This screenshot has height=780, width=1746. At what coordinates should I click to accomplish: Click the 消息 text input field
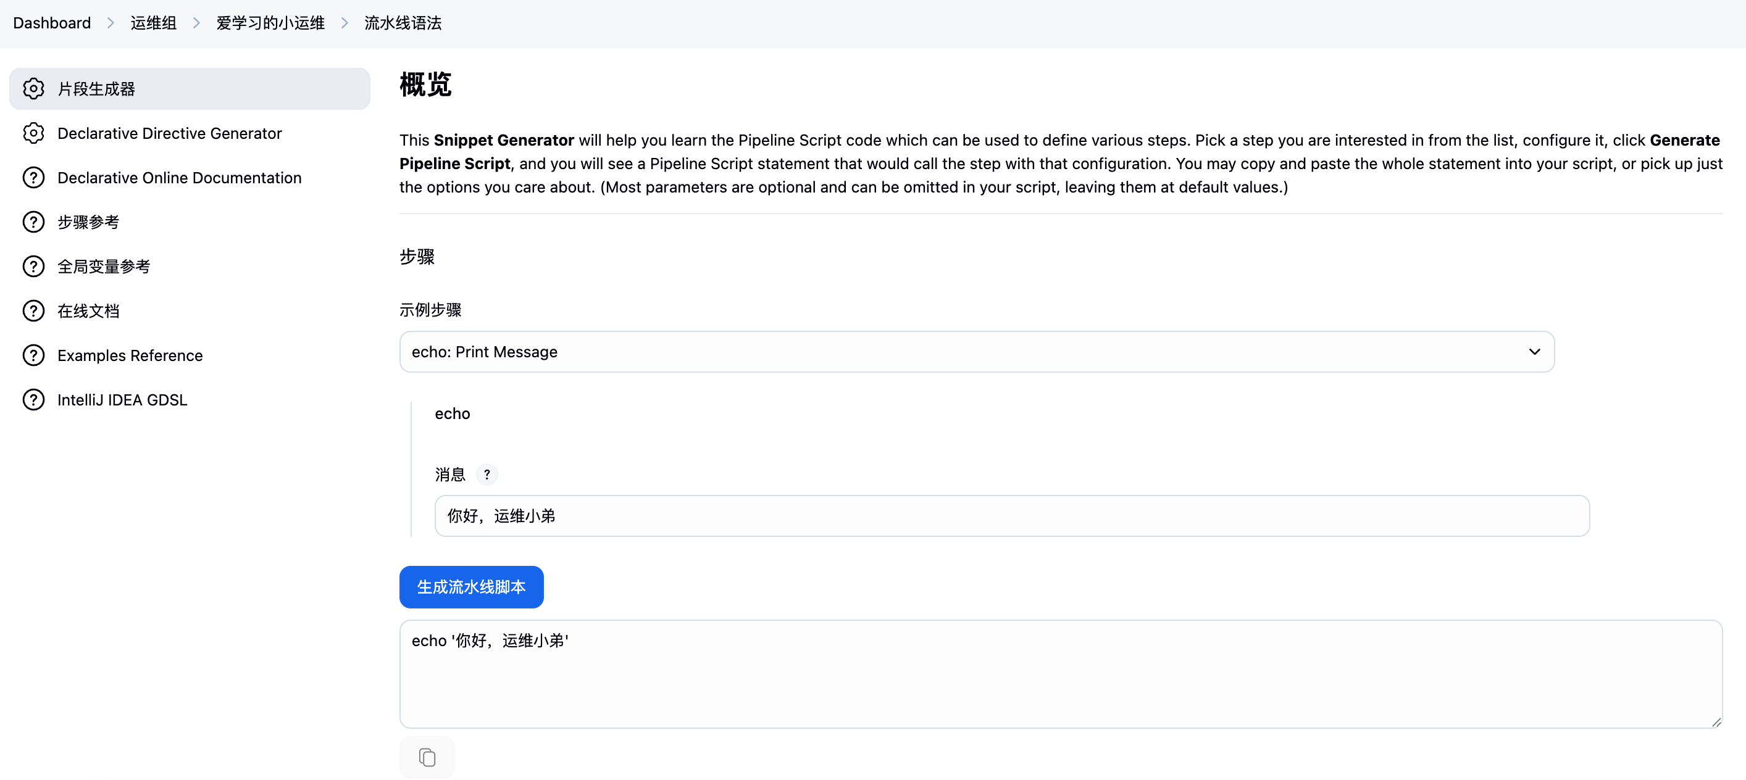(x=1011, y=516)
